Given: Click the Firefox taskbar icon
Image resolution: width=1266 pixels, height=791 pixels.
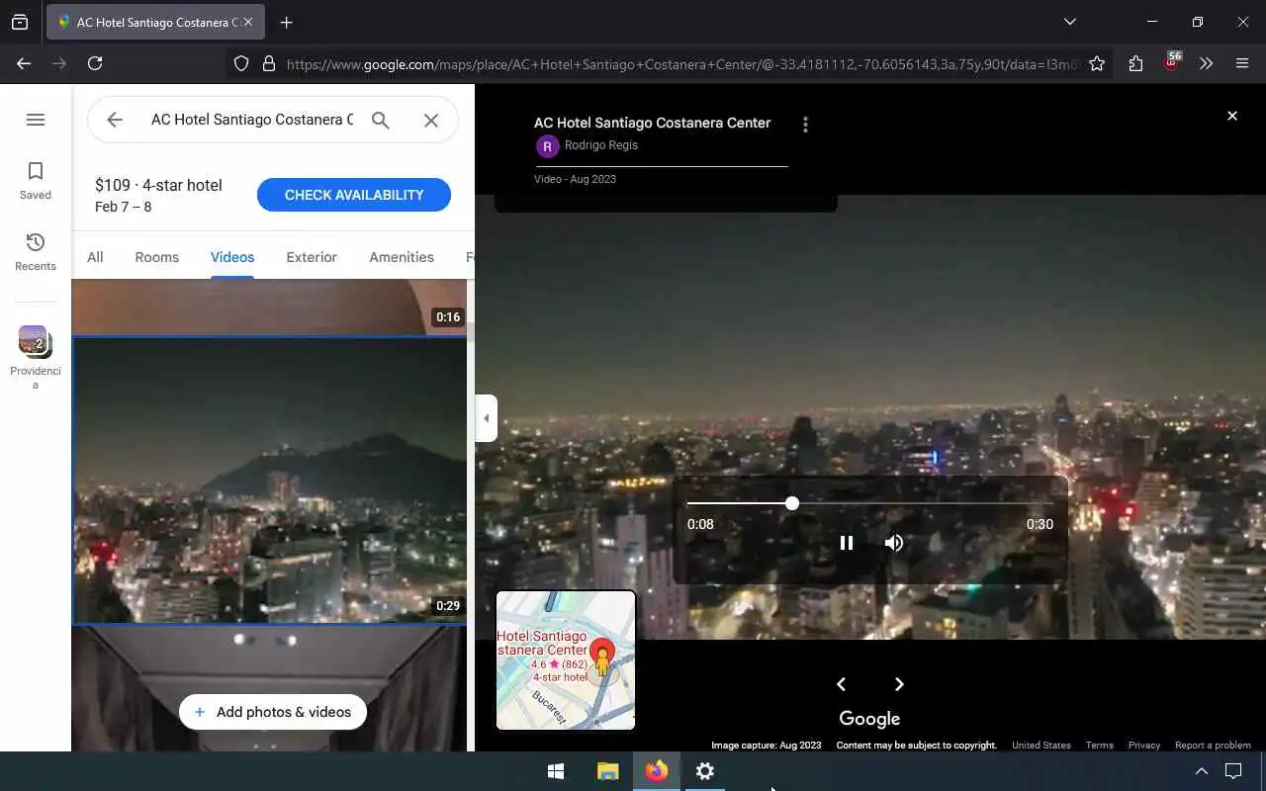Looking at the screenshot, I should (657, 771).
